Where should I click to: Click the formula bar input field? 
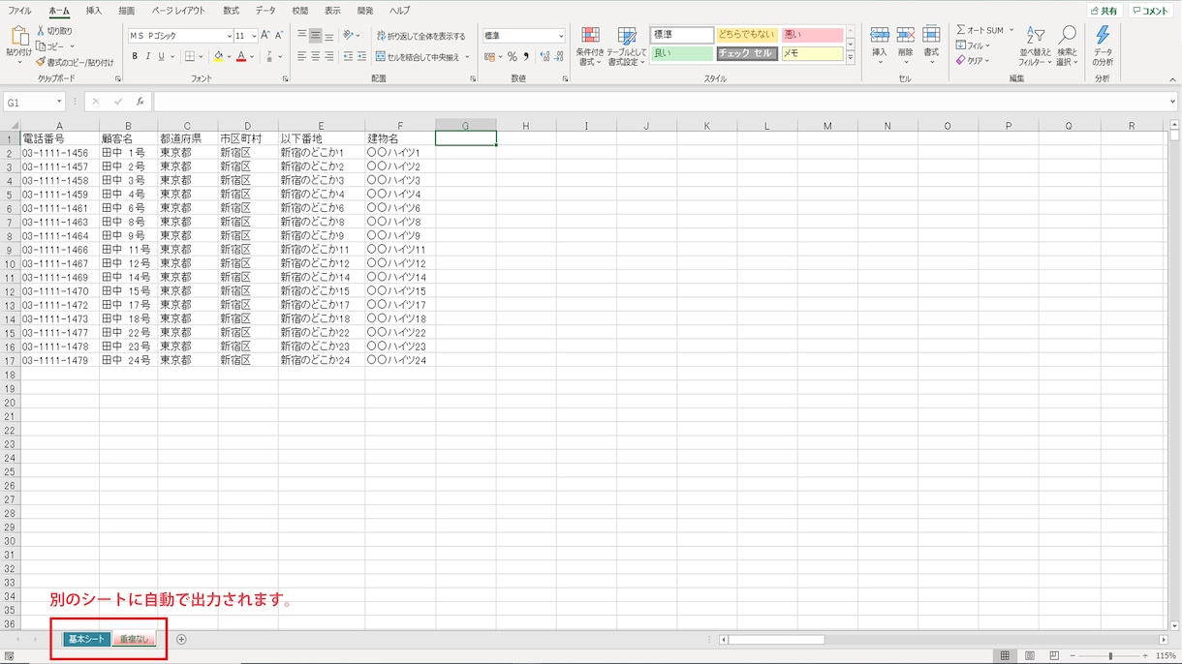[x=659, y=102]
